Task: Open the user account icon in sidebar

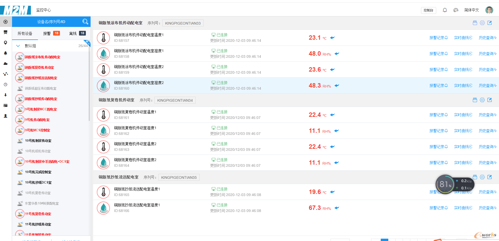Action: (5, 116)
